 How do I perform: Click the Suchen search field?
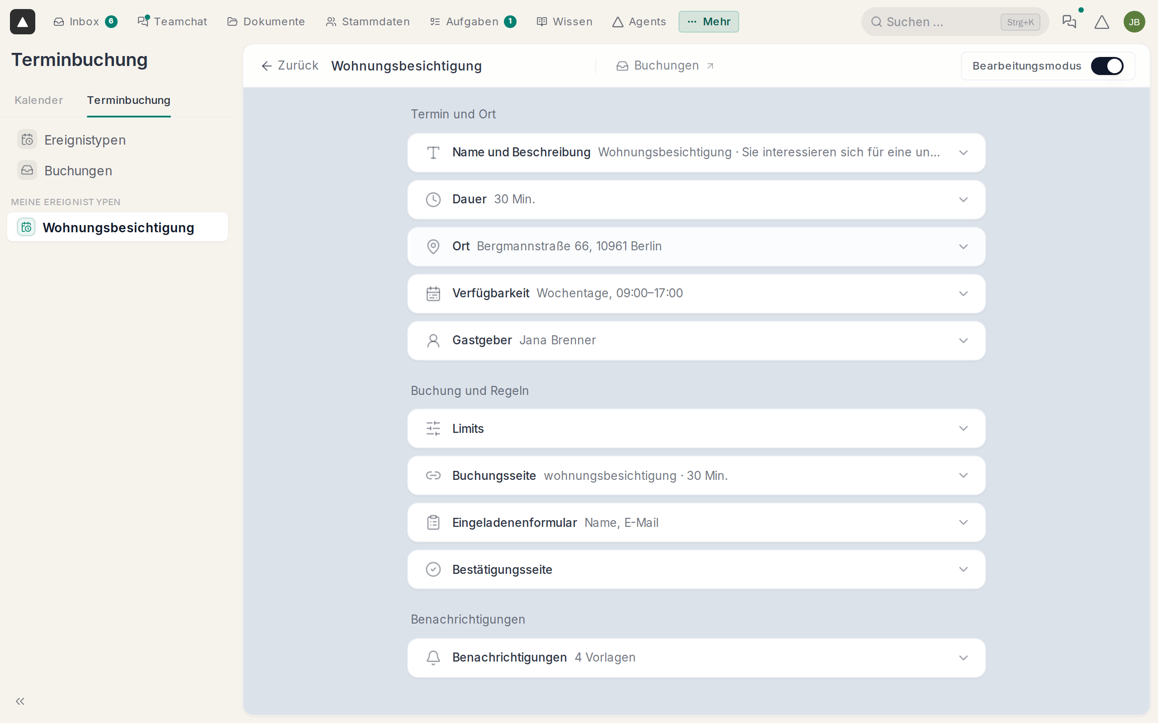(x=954, y=22)
